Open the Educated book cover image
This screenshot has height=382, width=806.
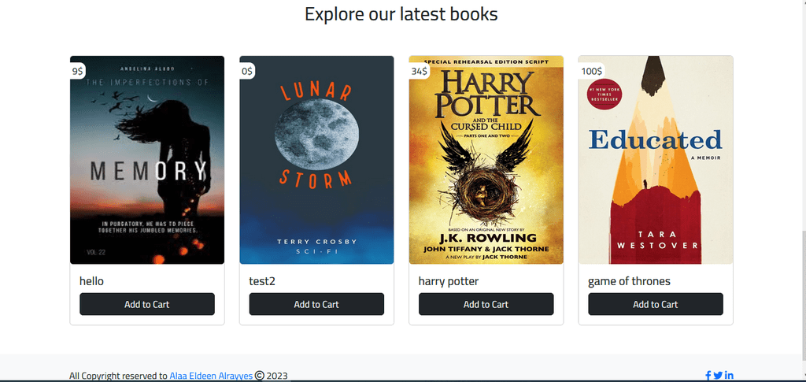pyautogui.click(x=656, y=160)
